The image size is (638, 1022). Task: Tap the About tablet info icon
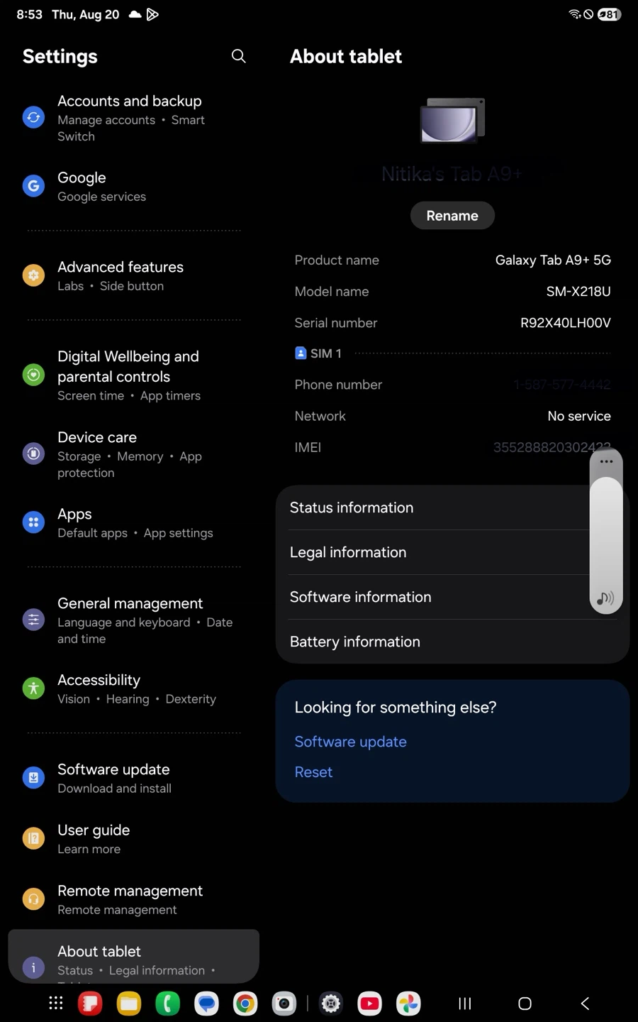33,967
